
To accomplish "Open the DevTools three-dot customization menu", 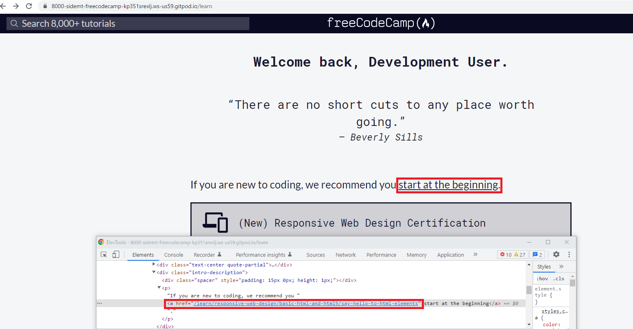I will (569, 254).
